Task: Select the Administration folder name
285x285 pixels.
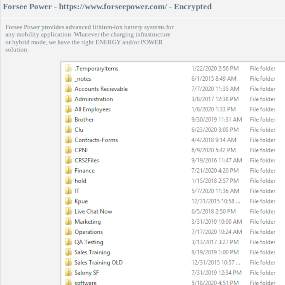Action: (94, 99)
